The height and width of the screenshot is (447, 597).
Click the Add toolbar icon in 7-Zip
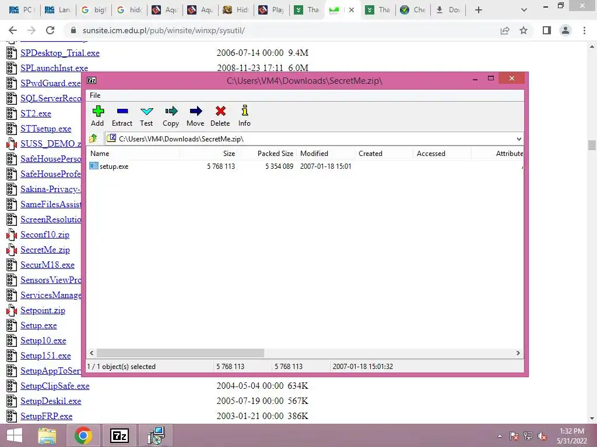pos(97,116)
